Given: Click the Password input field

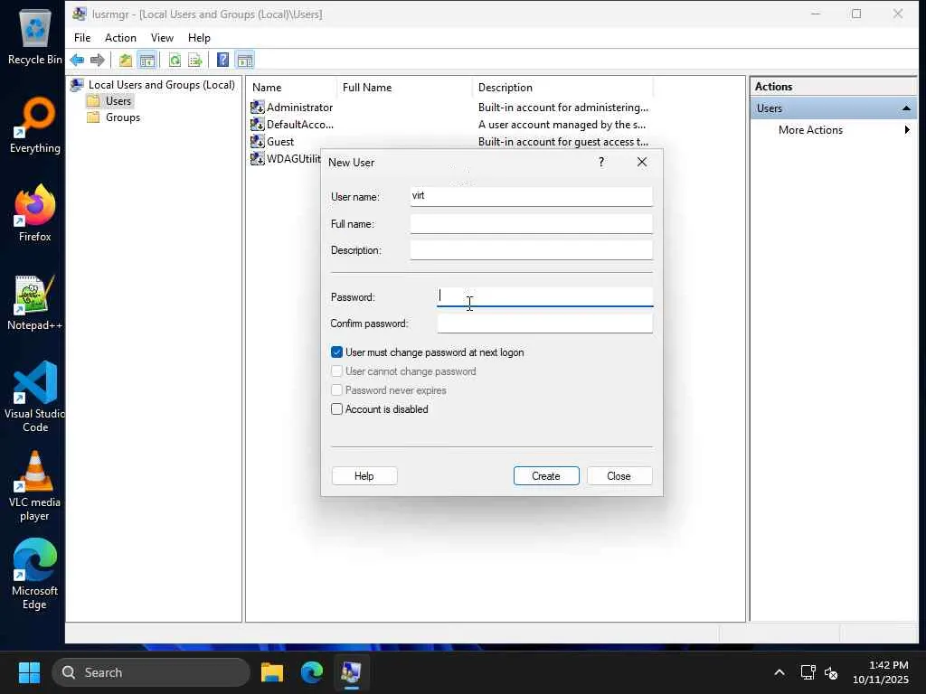Looking at the screenshot, I should coord(545,296).
